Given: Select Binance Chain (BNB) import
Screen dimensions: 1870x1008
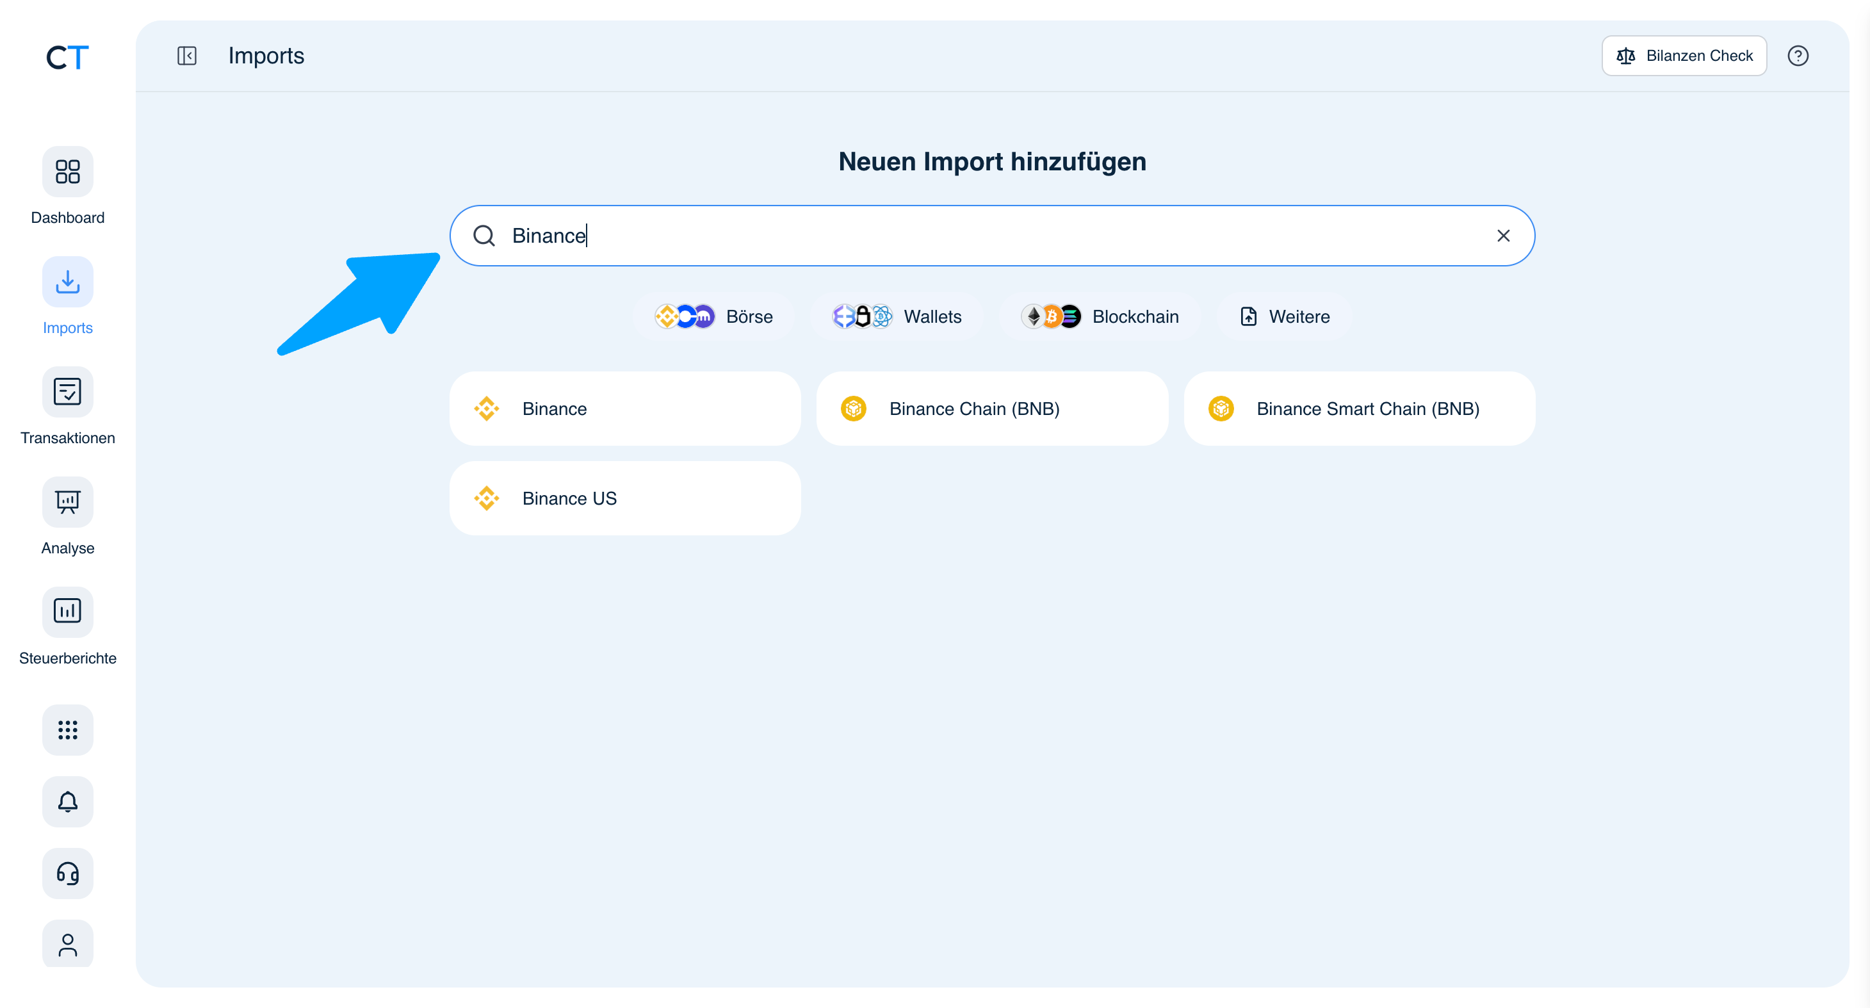Looking at the screenshot, I should (993, 409).
